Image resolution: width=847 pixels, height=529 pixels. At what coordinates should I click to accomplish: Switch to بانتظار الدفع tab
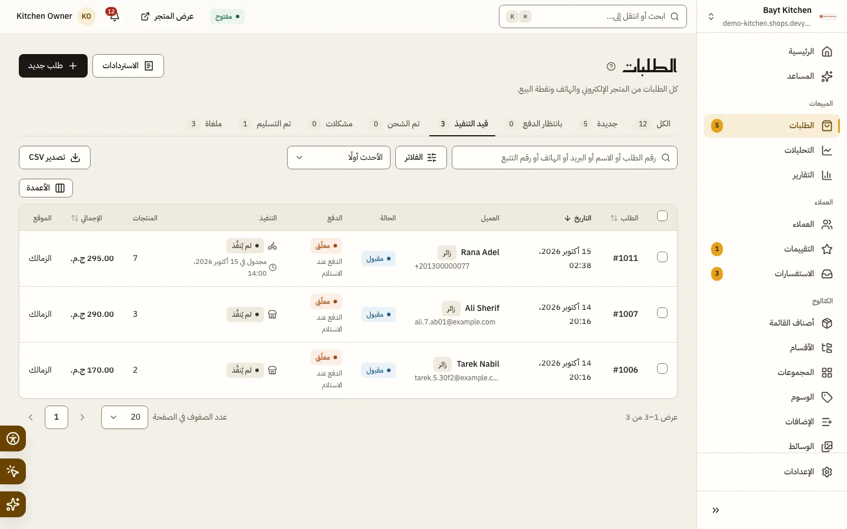coord(535,124)
